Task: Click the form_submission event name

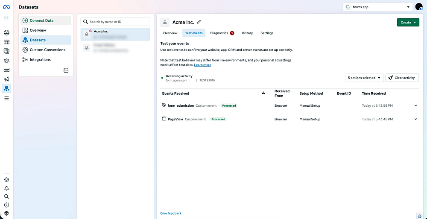Action: click(181, 105)
